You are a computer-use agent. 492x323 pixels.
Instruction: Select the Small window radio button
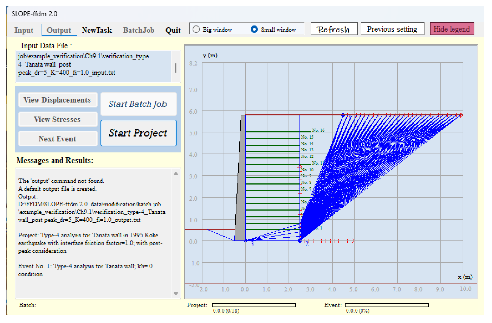tap(253, 29)
